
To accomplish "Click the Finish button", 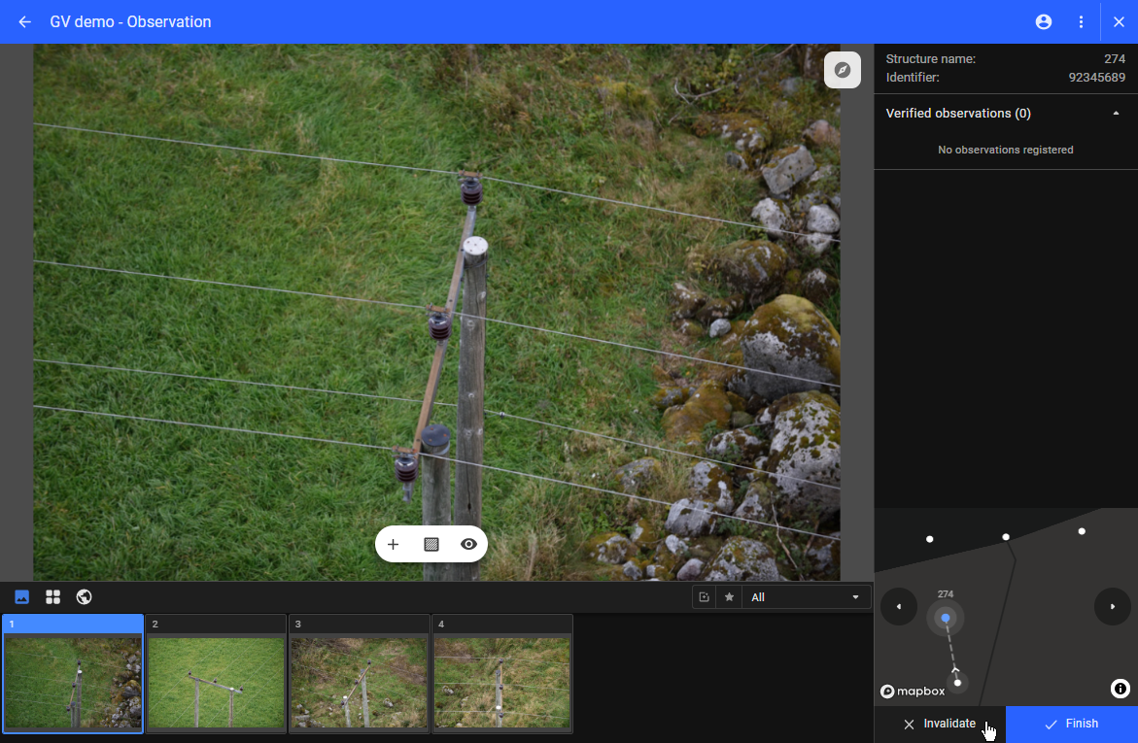I will click(1071, 724).
